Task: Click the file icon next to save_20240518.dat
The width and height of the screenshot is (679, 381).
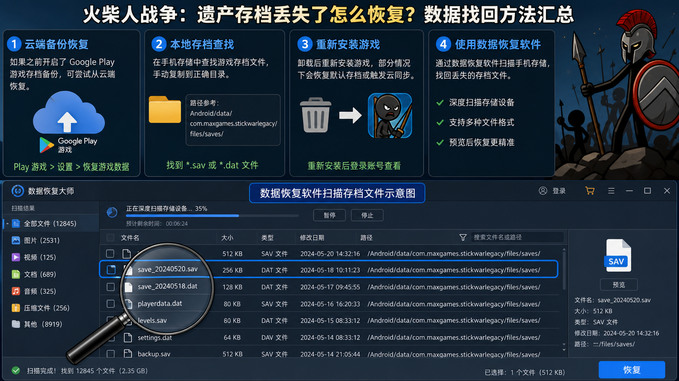Action: [x=129, y=287]
